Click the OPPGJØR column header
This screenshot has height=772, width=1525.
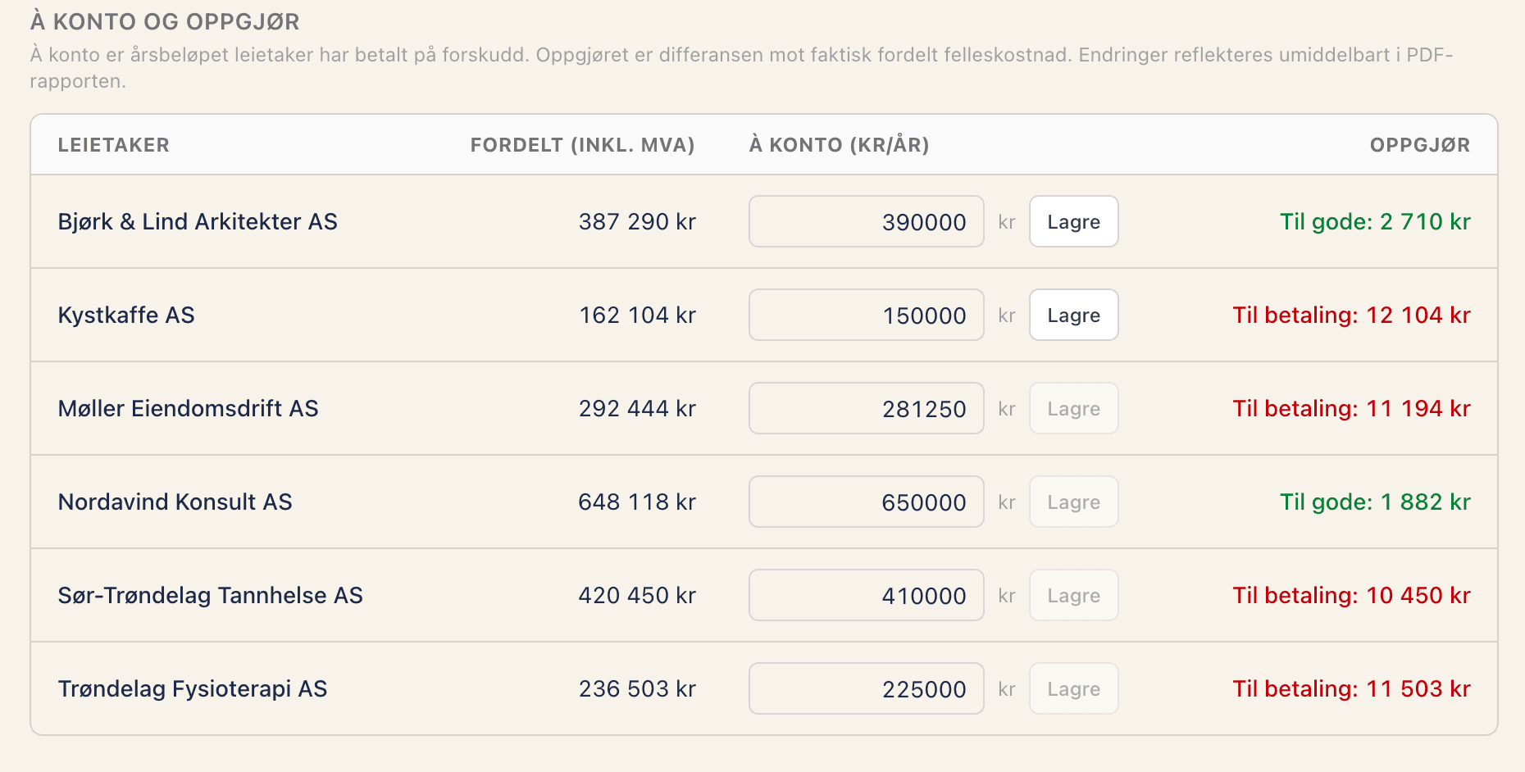(x=1420, y=145)
